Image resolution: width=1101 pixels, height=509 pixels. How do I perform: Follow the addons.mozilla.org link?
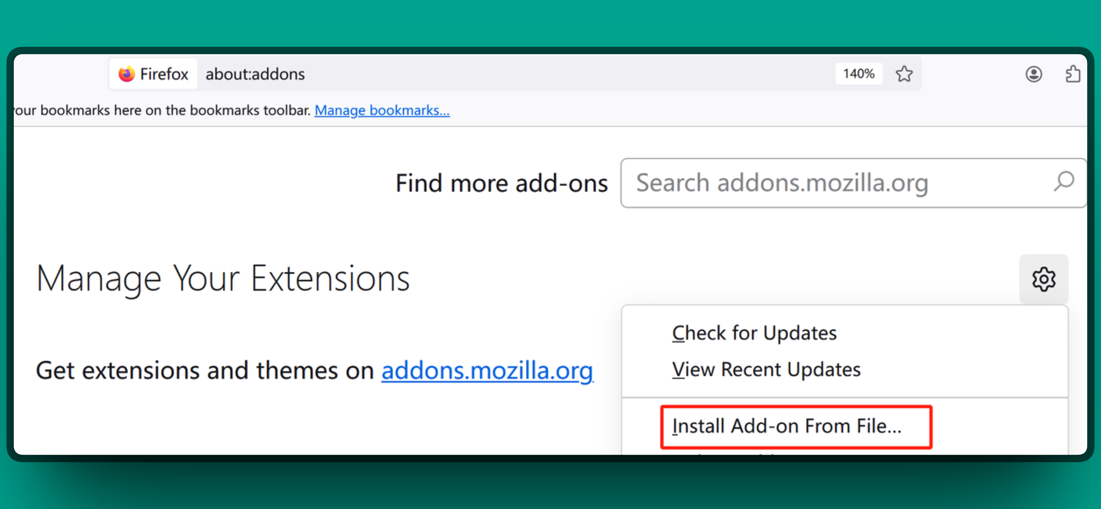[x=487, y=370]
